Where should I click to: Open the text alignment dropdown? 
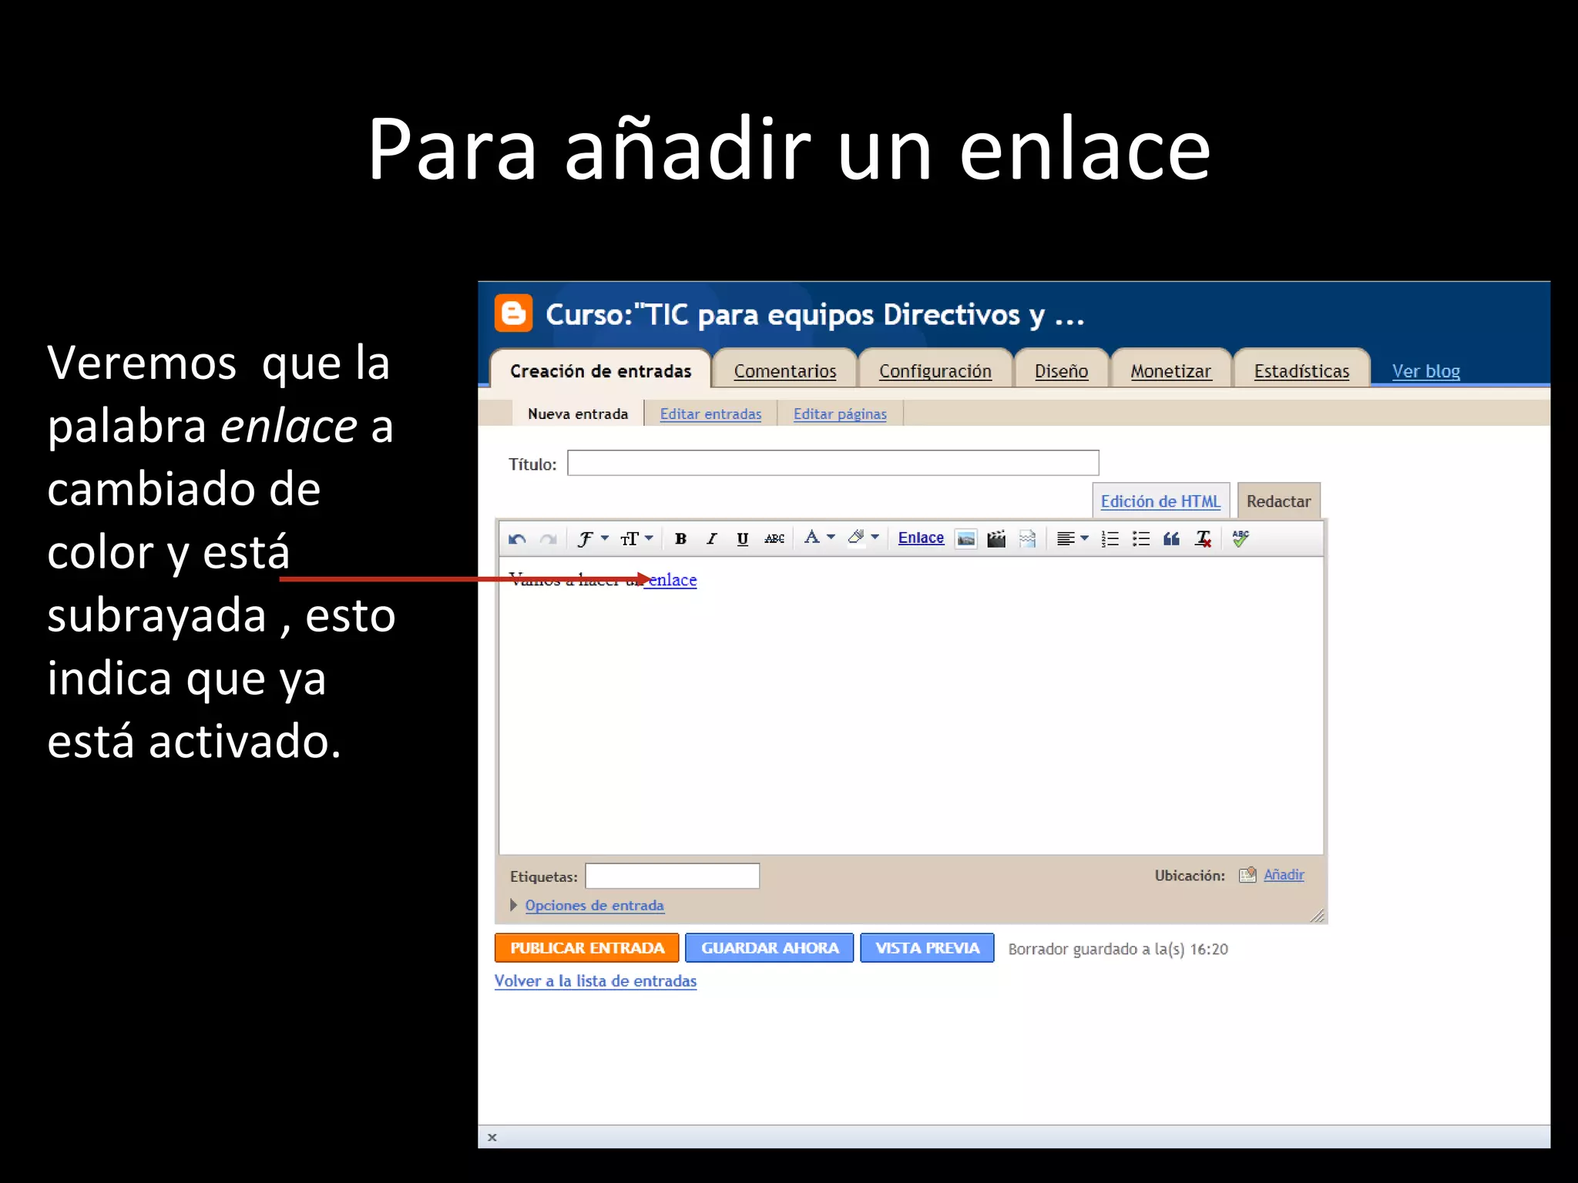(x=1072, y=538)
